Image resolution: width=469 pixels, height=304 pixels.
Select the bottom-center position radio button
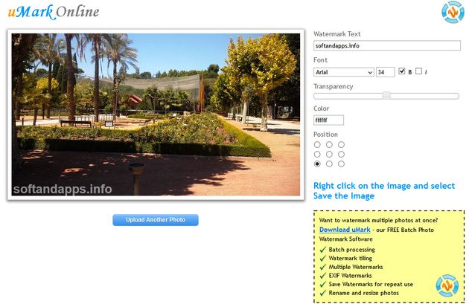[x=329, y=164]
